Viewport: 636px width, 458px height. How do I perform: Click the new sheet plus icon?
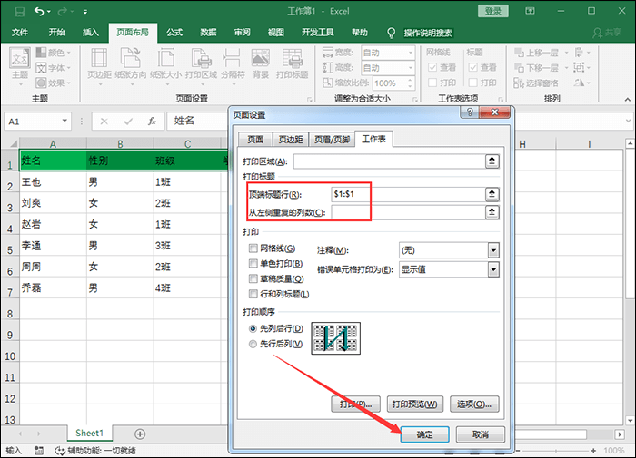coord(140,434)
